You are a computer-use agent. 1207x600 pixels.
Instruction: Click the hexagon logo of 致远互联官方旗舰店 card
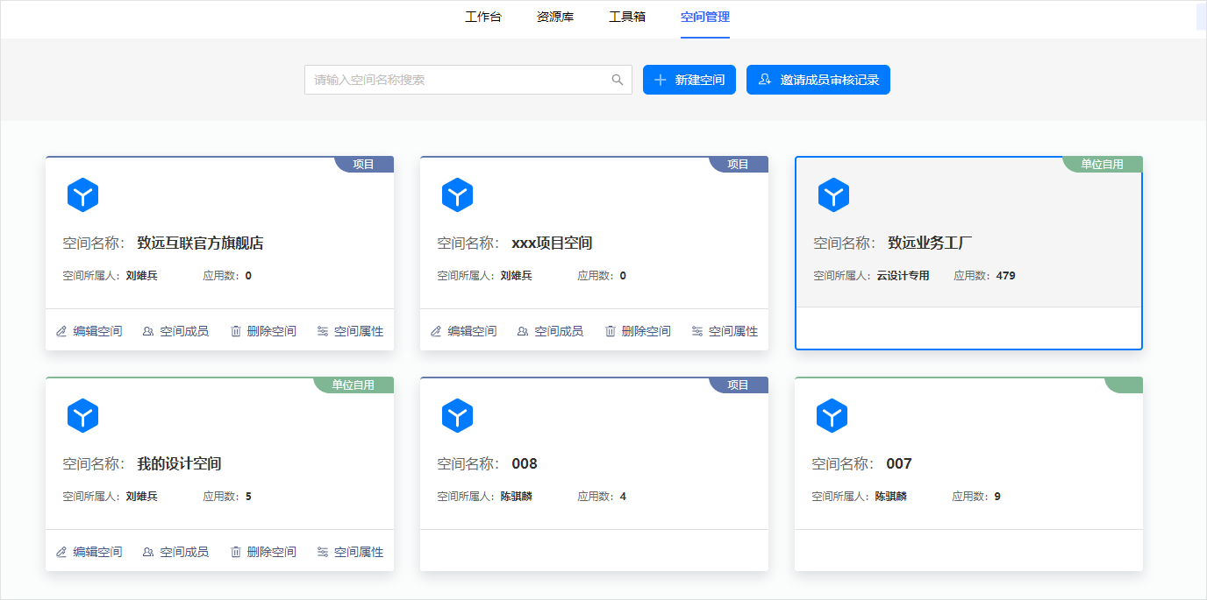[82, 194]
